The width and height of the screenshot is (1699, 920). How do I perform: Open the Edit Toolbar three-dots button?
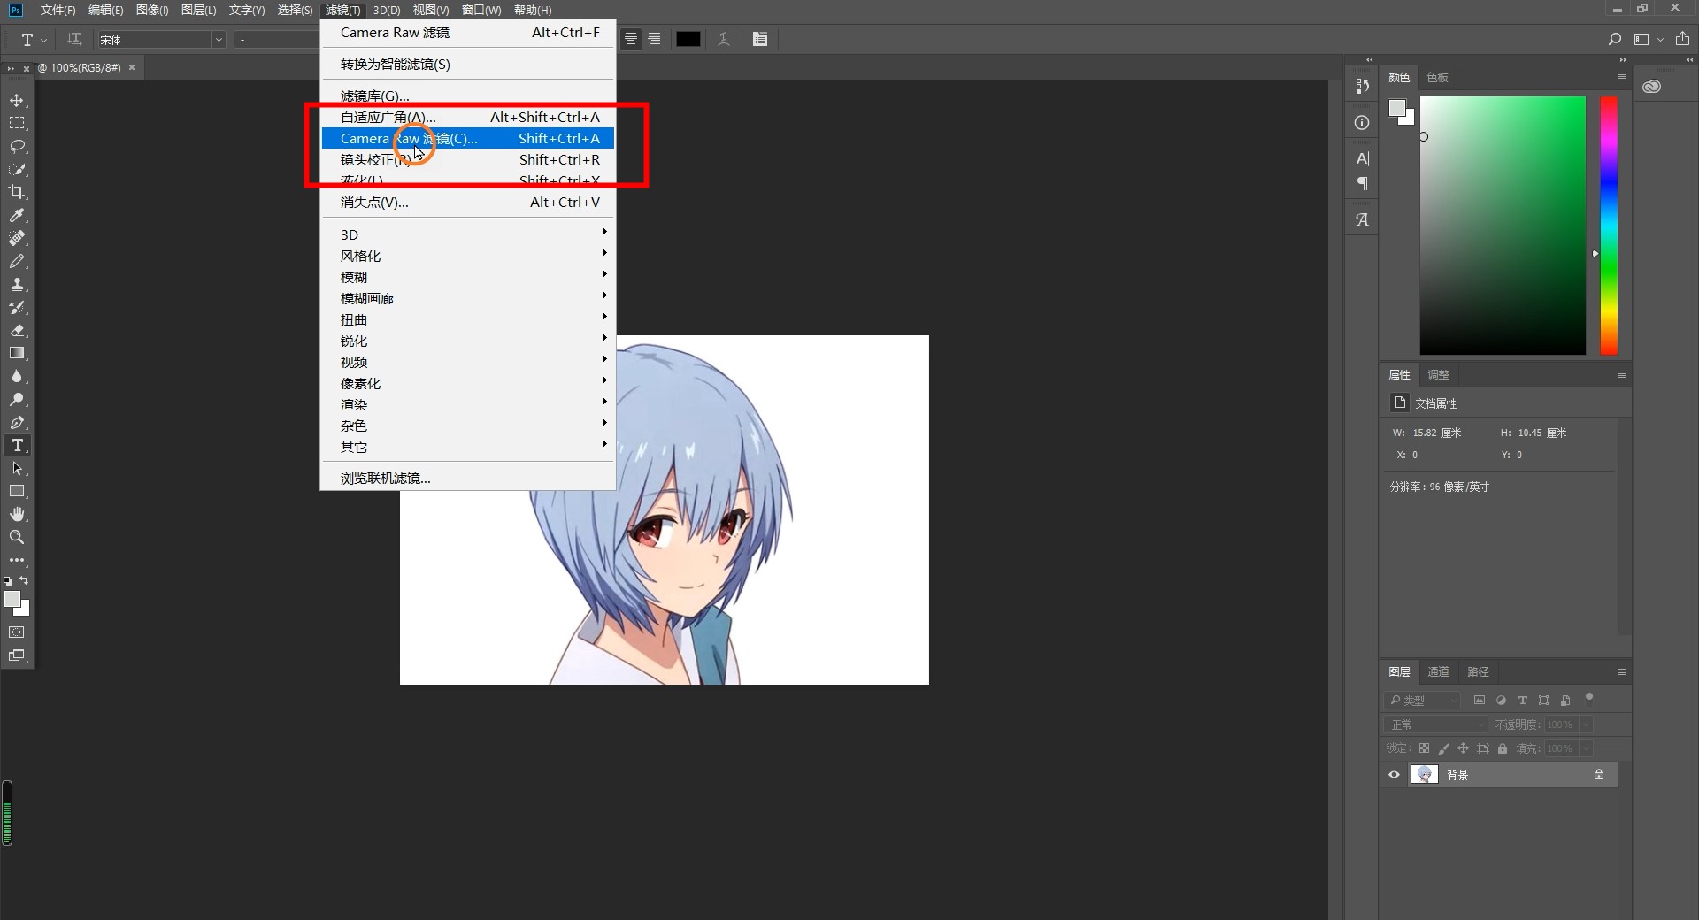(17, 560)
